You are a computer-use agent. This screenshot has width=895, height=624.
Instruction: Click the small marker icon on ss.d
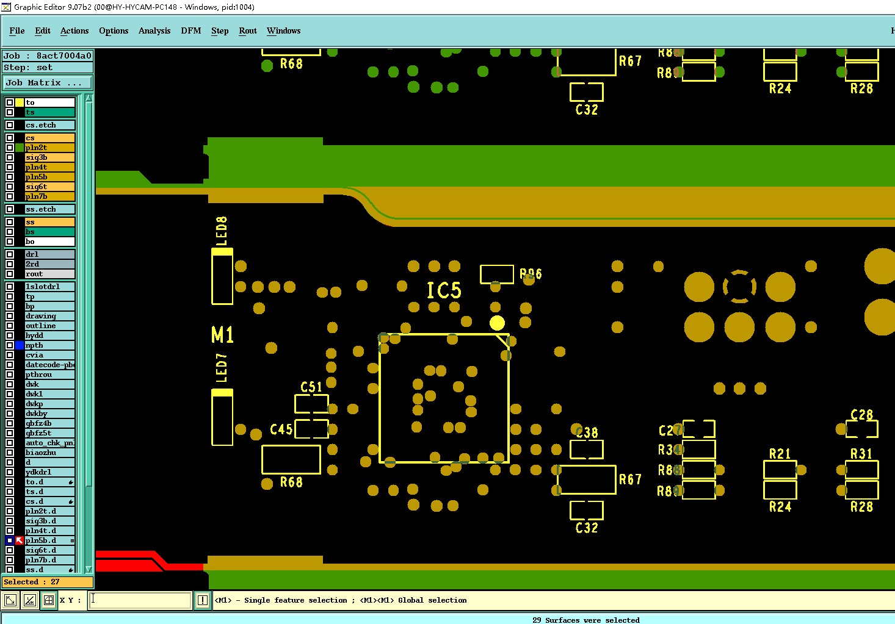(x=71, y=570)
